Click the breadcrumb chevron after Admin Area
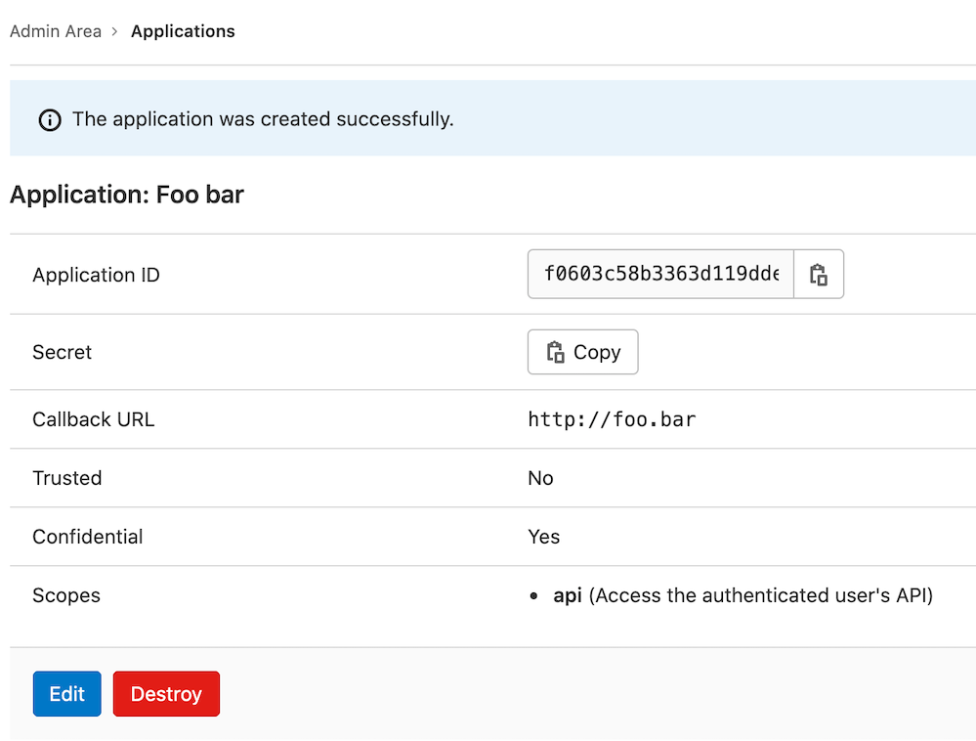This screenshot has height=741, width=976. pyautogui.click(x=113, y=30)
